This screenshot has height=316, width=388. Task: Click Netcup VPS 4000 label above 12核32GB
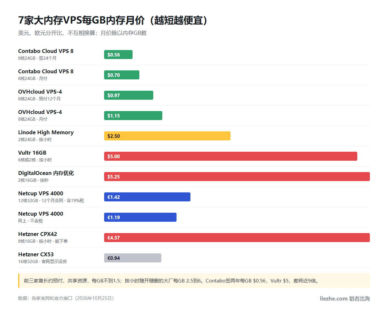(41, 193)
